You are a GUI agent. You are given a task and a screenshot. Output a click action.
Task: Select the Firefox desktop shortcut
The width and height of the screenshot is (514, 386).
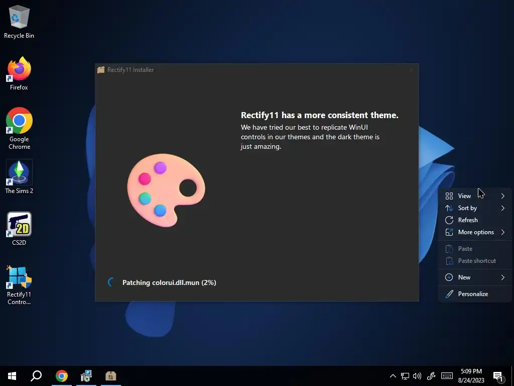coord(19,73)
